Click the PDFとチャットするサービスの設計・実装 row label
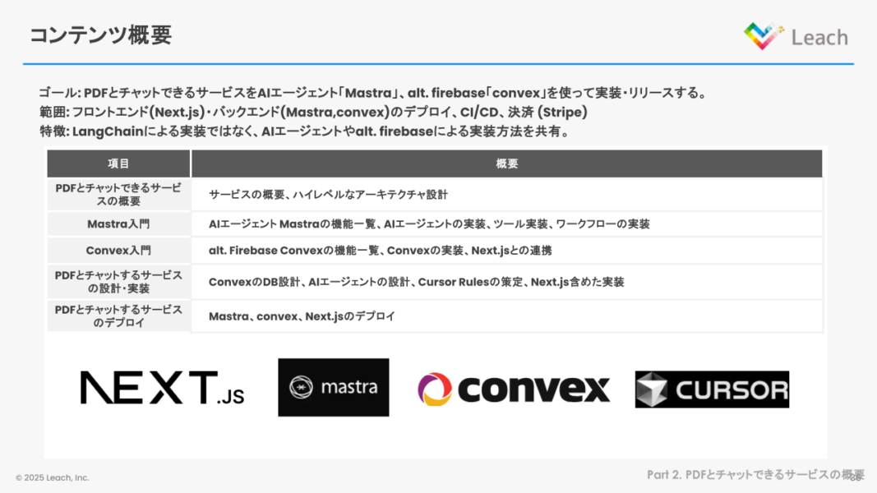This screenshot has width=877, height=493. click(118, 282)
